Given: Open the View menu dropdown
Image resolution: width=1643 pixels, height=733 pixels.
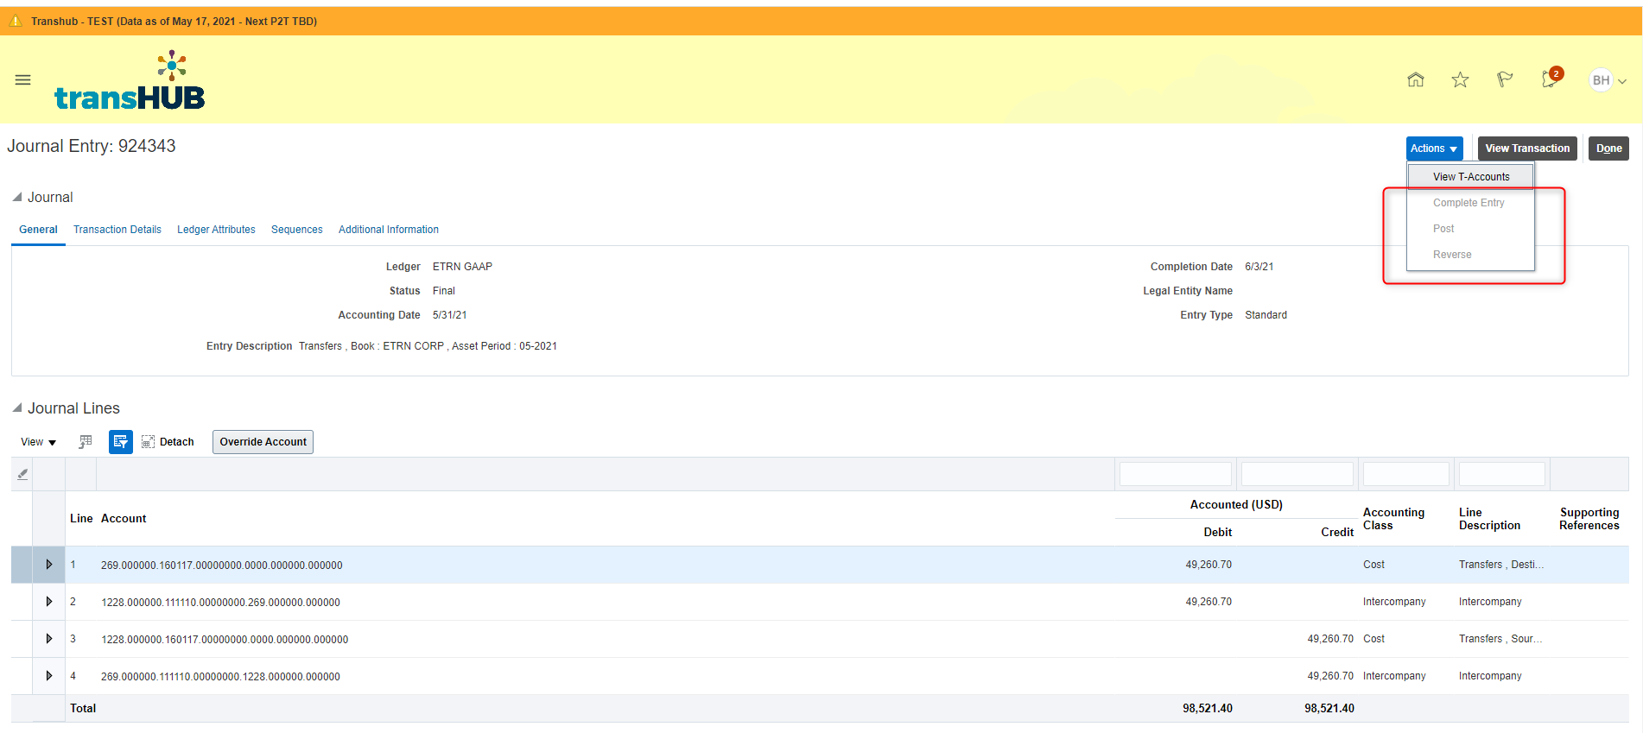Looking at the screenshot, I should coord(38,442).
